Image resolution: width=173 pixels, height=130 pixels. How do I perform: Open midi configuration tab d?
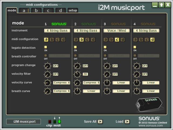tap(61, 11)
